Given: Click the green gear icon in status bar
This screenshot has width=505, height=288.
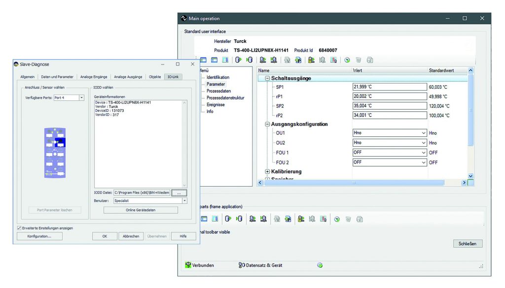Looking at the screenshot, I should [320, 265].
